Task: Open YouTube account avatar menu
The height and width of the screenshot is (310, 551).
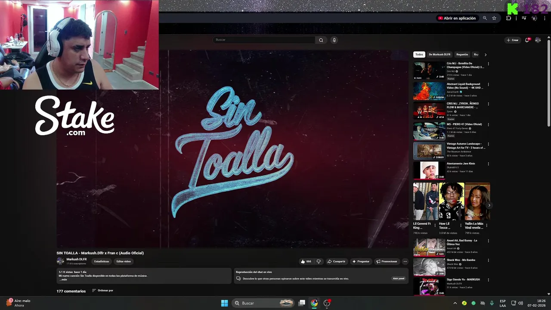Action: coord(538,40)
